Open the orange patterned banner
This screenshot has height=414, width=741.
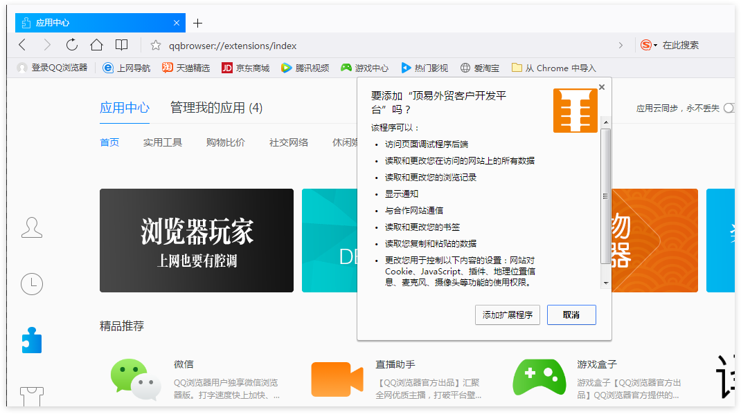coord(654,241)
